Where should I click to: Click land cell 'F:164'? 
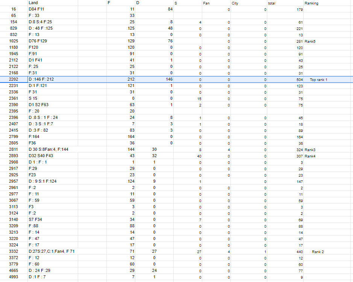point(53,136)
